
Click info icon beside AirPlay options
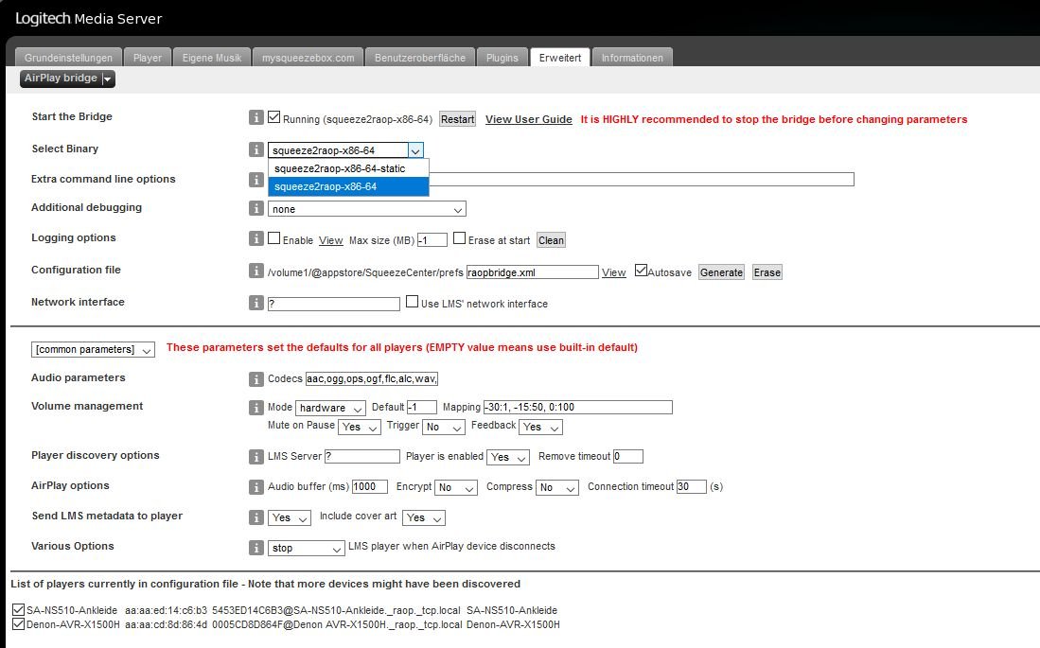pos(256,487)
